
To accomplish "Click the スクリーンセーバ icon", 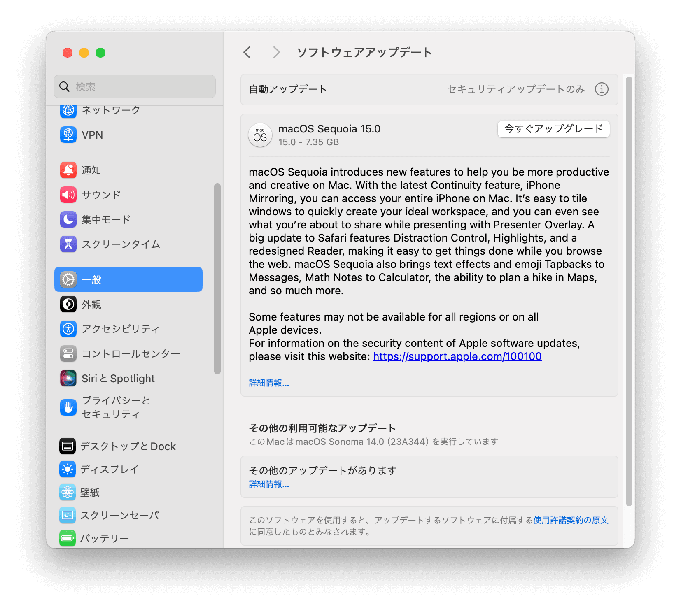I will pyautogui.click(x=68, y=515).
